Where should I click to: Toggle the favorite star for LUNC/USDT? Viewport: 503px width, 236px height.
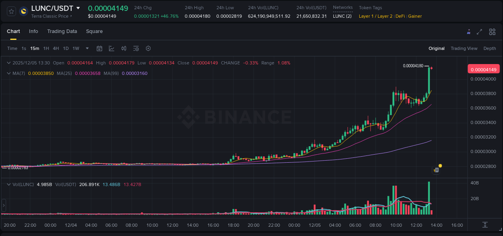11,11
